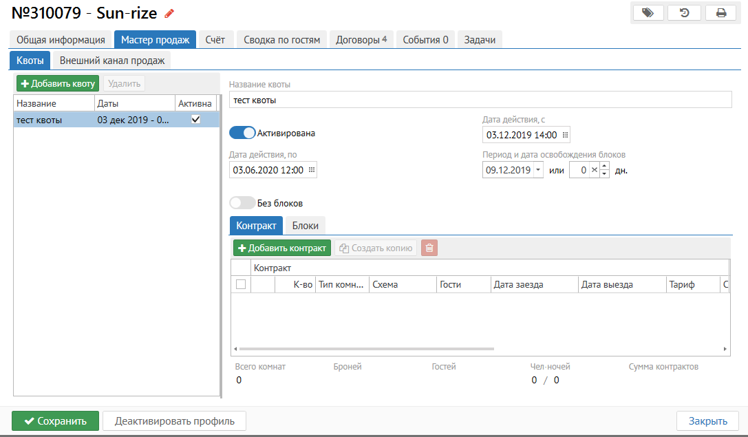Tick the contract table header checkbox

(241, 284)
